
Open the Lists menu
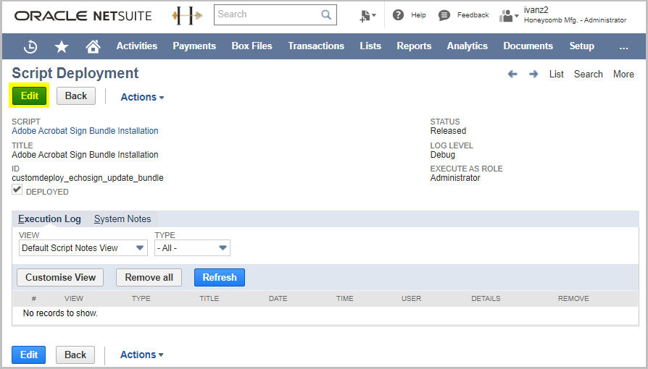pyautogui.click(x=370, y=46)
